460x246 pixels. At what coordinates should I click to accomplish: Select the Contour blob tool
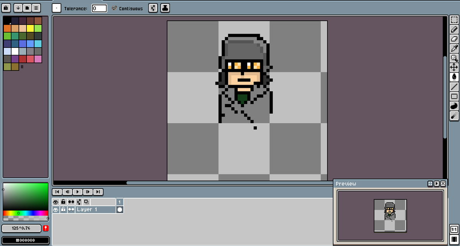[x=454, y=106]
